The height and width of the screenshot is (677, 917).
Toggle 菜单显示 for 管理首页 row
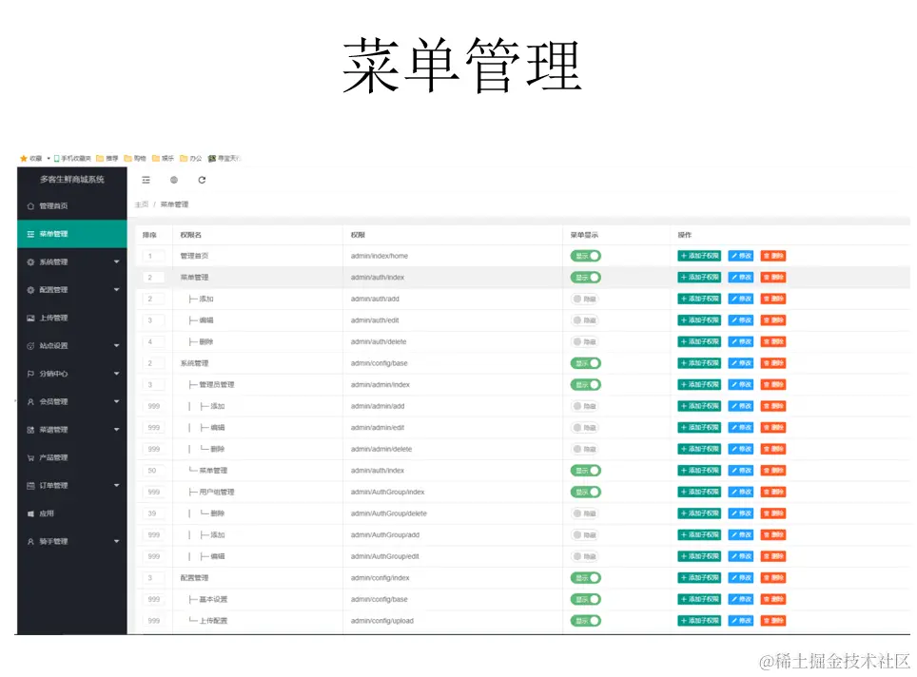(586, 255)
